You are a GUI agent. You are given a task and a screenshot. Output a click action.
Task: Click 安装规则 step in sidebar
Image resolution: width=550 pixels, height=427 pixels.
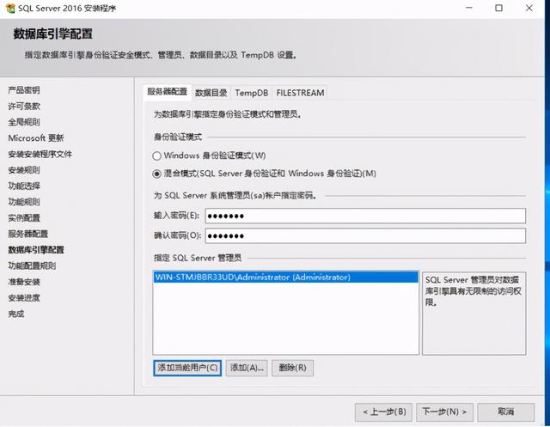point(24,170)
